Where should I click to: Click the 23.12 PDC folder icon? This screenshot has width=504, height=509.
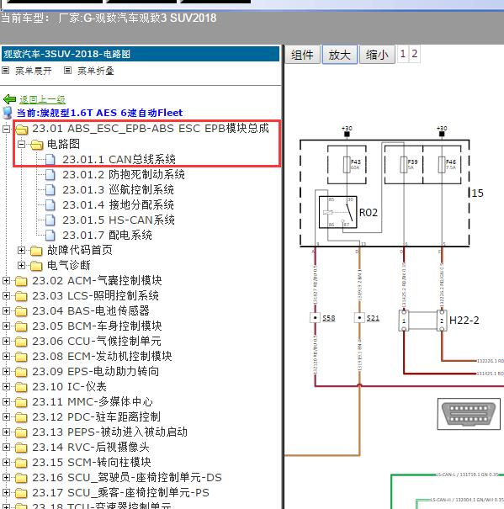point(21,416)
